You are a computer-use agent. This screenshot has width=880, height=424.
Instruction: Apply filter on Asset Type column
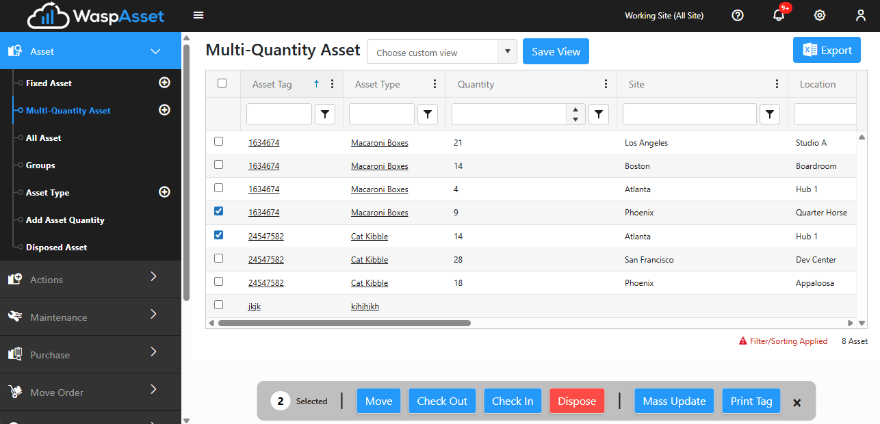point(428,114)
